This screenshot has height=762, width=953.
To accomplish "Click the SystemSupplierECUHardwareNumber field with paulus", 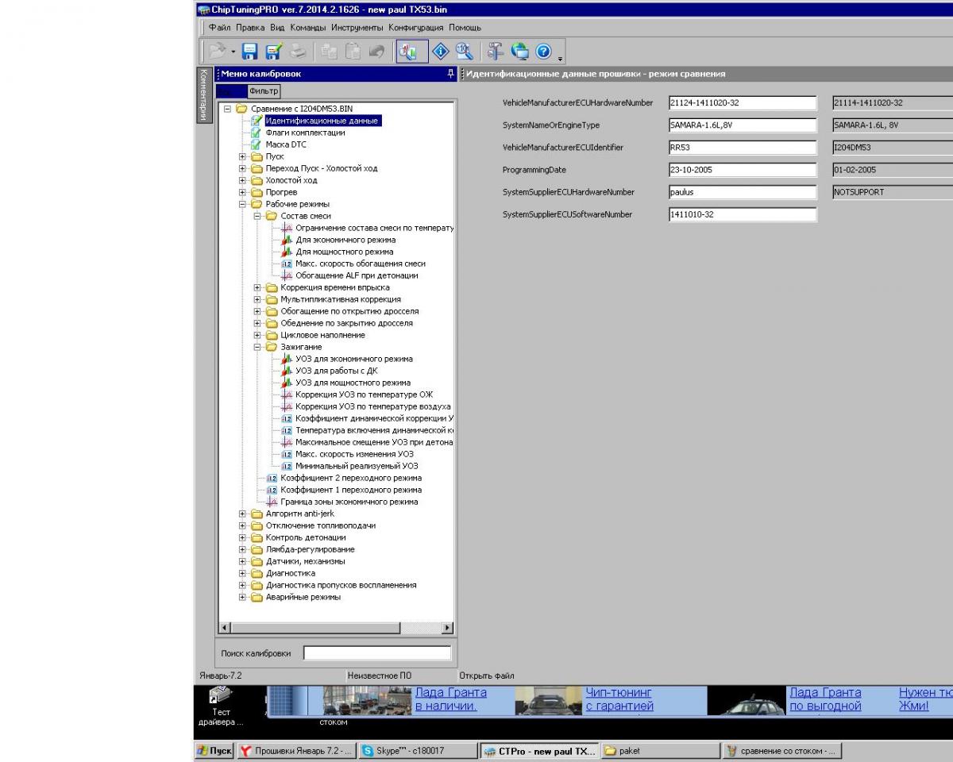I will [x=743, y=192].
